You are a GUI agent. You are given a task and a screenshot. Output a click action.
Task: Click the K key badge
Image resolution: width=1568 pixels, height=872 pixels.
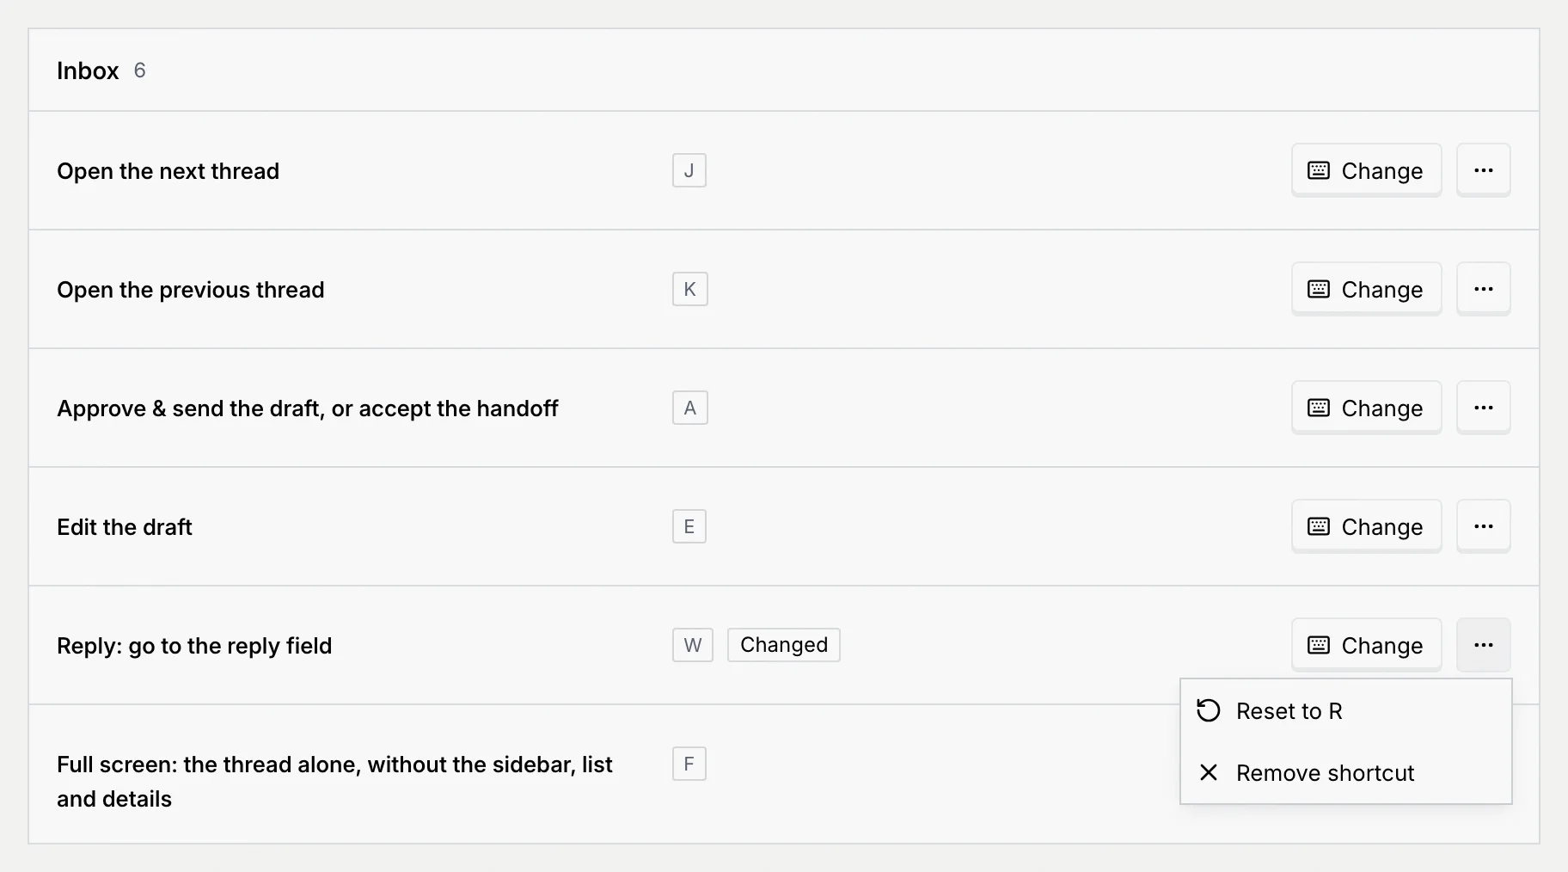[690, 289]
